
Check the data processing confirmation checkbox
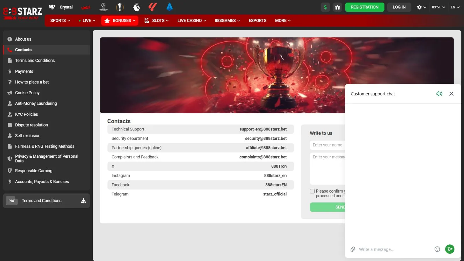point(312,191)
